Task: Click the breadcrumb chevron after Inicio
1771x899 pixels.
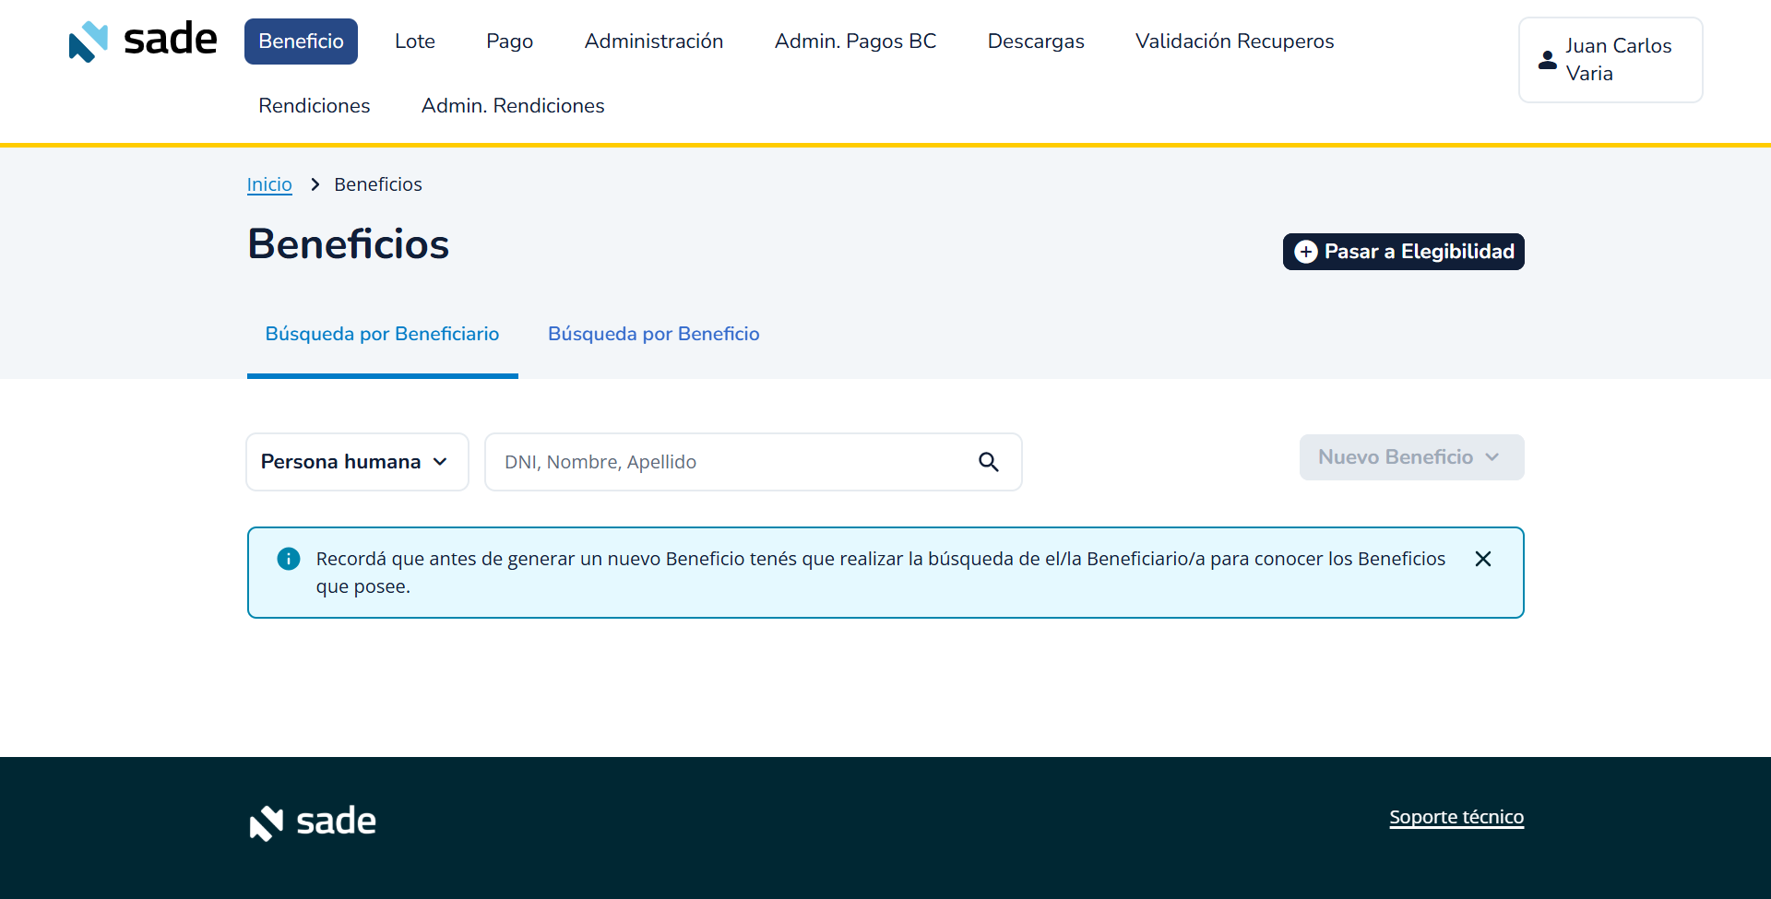Action: point(314,184)
